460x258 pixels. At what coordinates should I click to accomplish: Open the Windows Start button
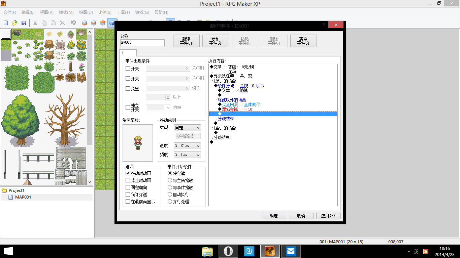(x=8, y=251)
